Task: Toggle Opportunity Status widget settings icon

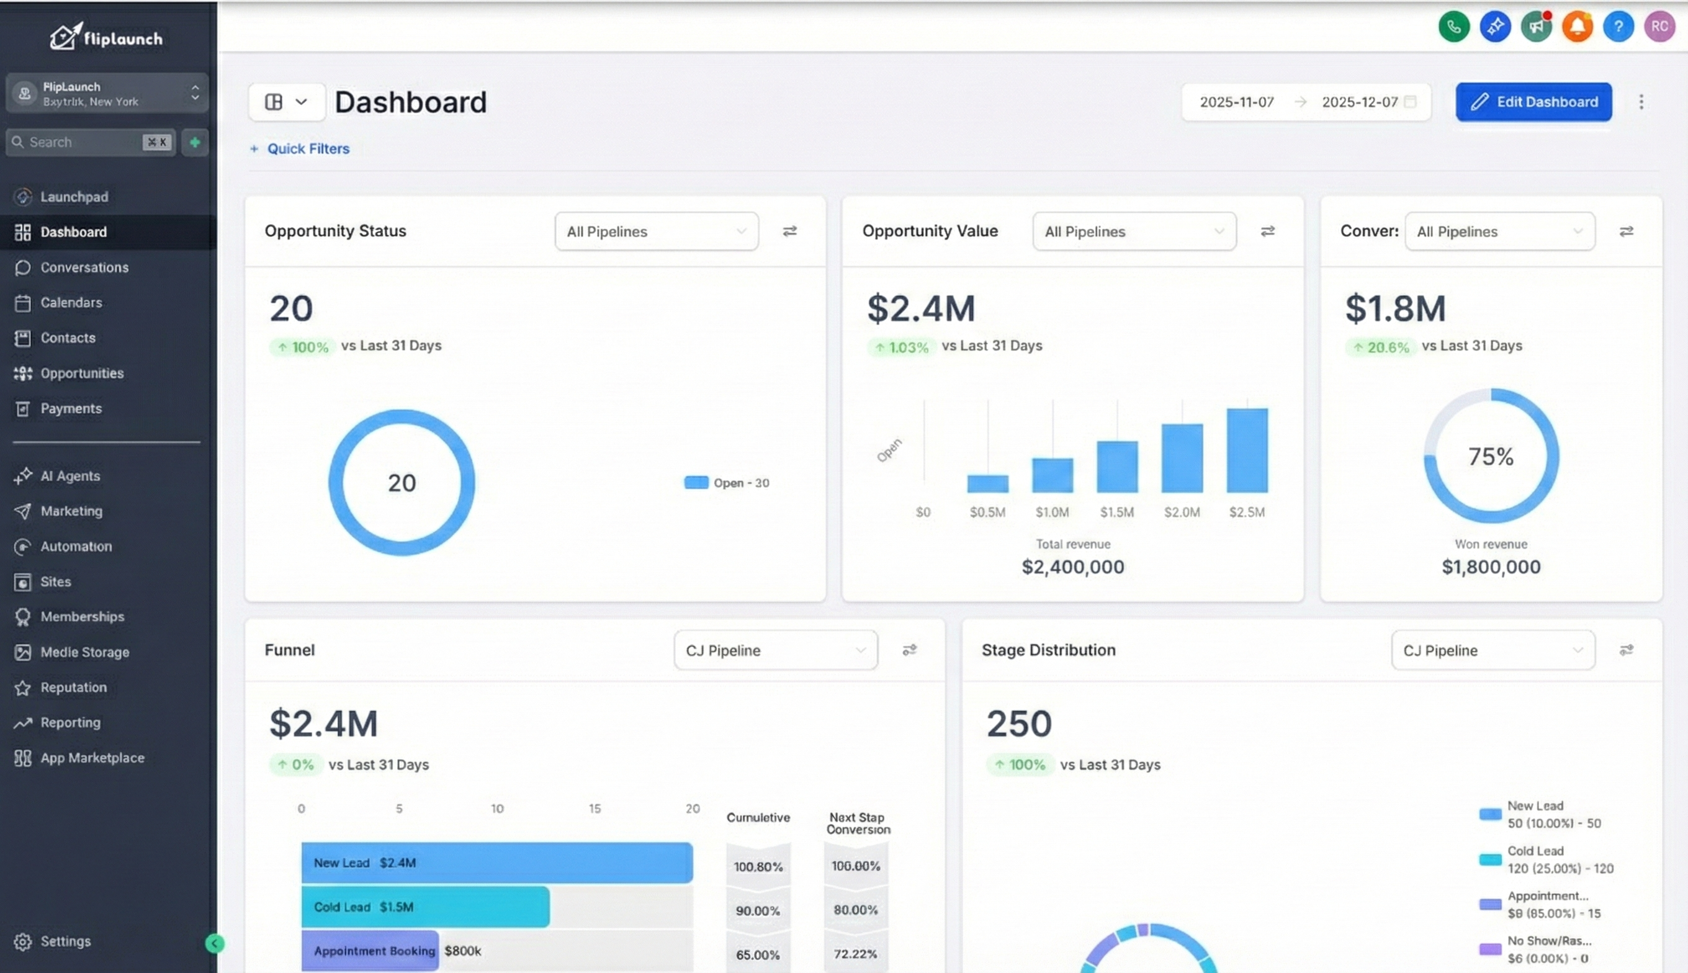Action: tap(789, 231)
